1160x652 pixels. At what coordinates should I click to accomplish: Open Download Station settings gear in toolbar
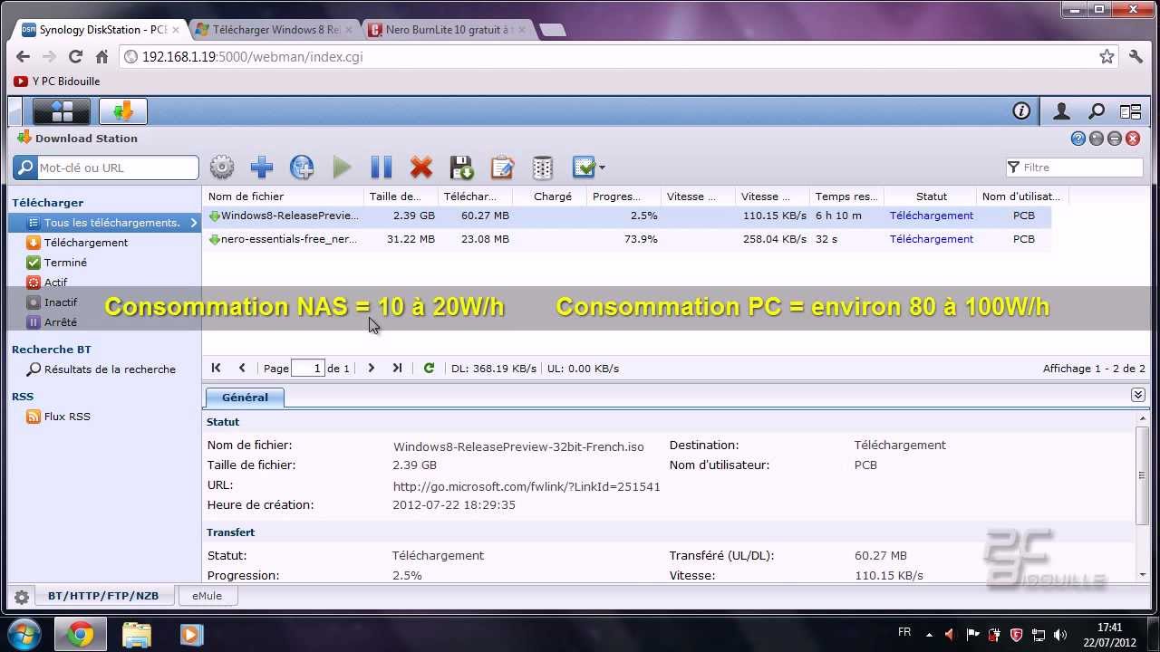point(222,168)
